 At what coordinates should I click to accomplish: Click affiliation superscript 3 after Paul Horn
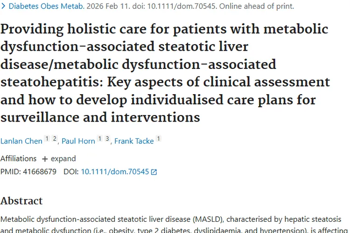click(107, 138)
